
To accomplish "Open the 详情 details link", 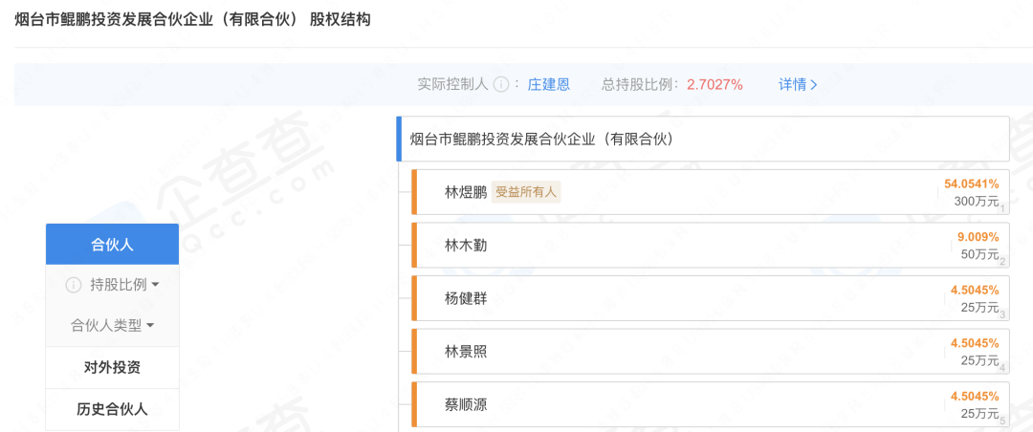I will pos(798,84).
